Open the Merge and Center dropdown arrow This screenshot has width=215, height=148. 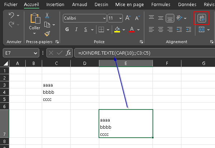pyautogui.click(x=209, y=30)
